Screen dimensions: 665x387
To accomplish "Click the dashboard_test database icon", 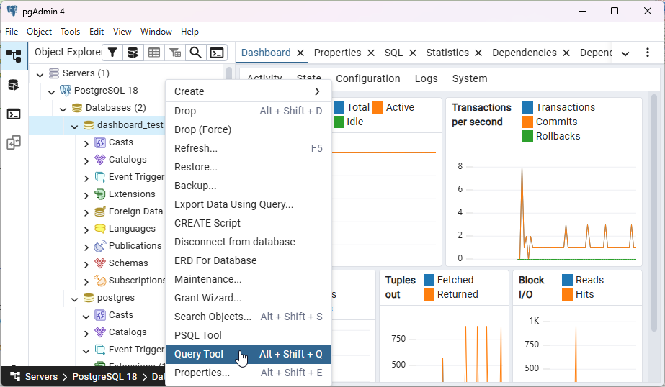I will click(x=88, y=125).
